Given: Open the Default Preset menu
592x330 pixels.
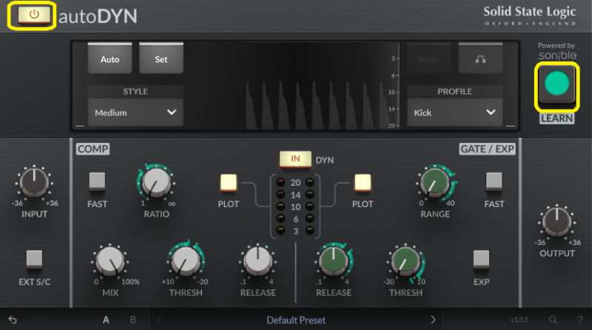Looking at the screenshot, I should (295, 320).
